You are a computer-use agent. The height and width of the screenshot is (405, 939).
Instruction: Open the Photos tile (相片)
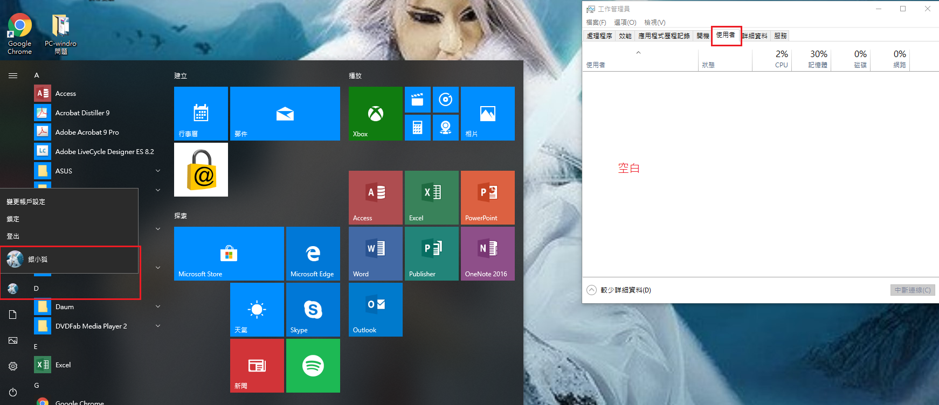(x=488, y=114)
